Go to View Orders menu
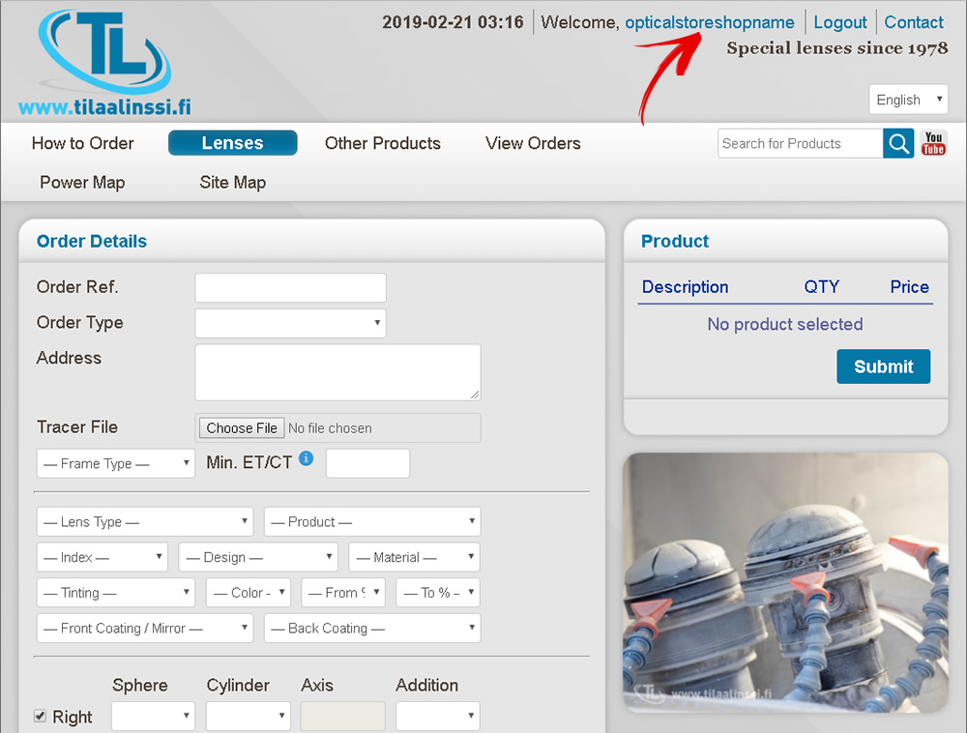Image resolution: width=967 pixels, height=733 pixels. [533, 143]
